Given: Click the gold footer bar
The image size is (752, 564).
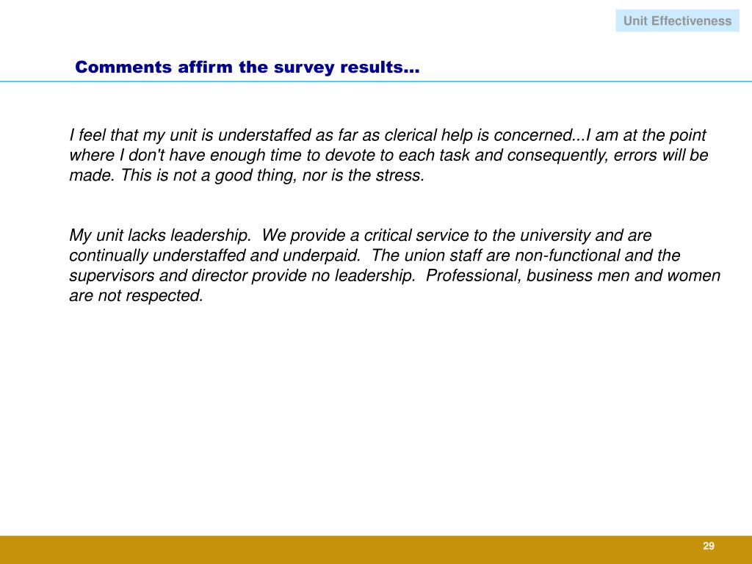Looking at the screenshot, I should point(376,549).
